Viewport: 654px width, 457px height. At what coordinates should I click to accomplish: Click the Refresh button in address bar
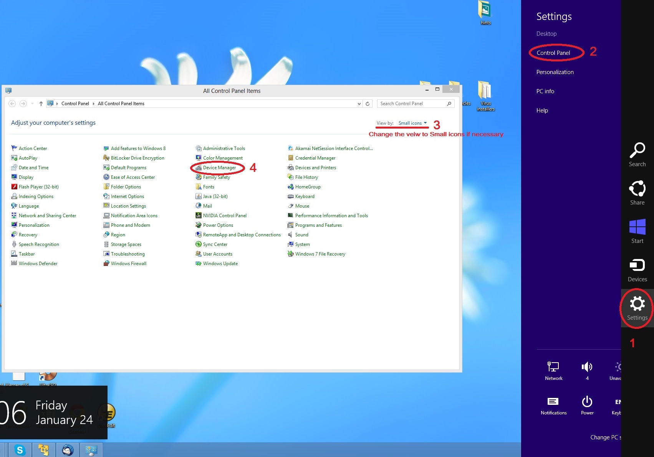click(x=368, y=104)
